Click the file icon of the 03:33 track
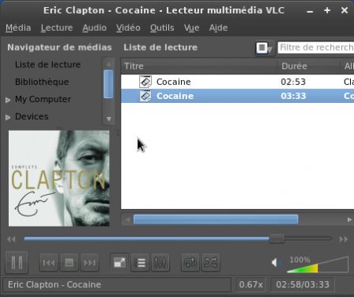 [145, 96]
